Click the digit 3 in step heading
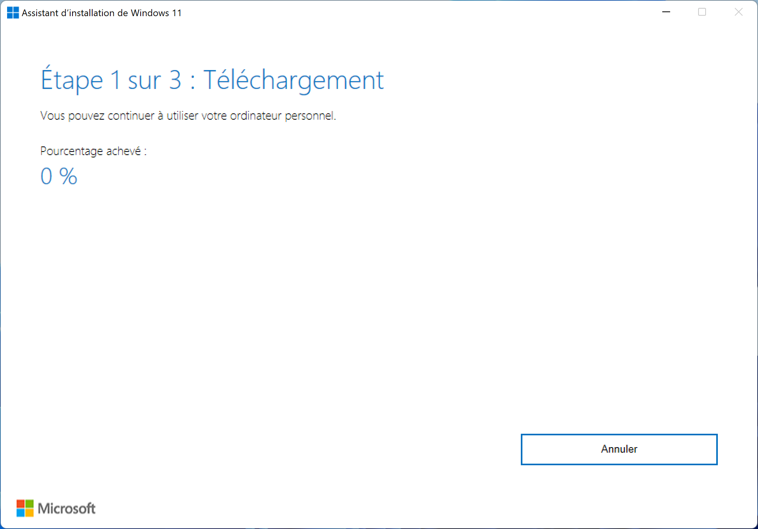This screenshot has width=758, height=529. (x=175, y=80)
